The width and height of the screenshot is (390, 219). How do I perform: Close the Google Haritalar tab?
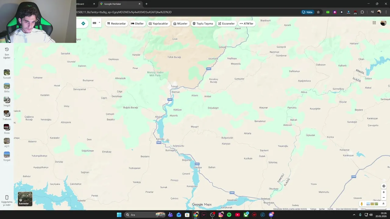point(140,4)
